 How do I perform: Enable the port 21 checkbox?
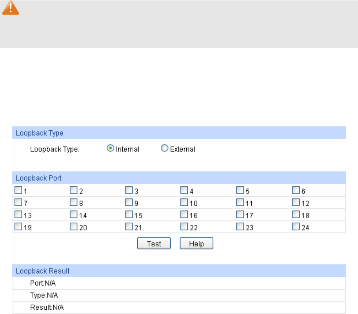click(129, 226)
